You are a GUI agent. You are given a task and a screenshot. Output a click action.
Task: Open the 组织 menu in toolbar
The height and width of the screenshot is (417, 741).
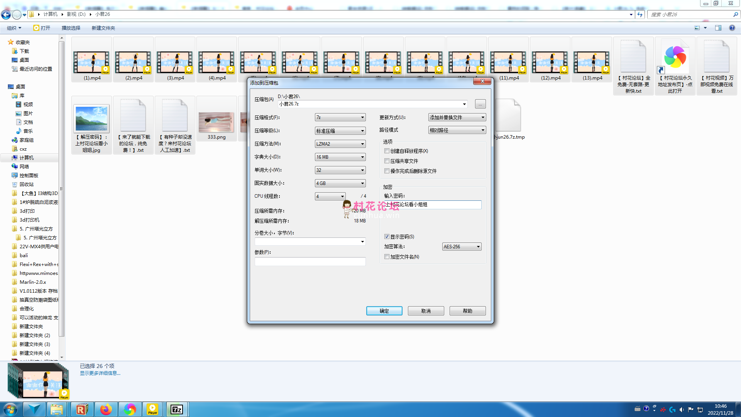(14, 28)
